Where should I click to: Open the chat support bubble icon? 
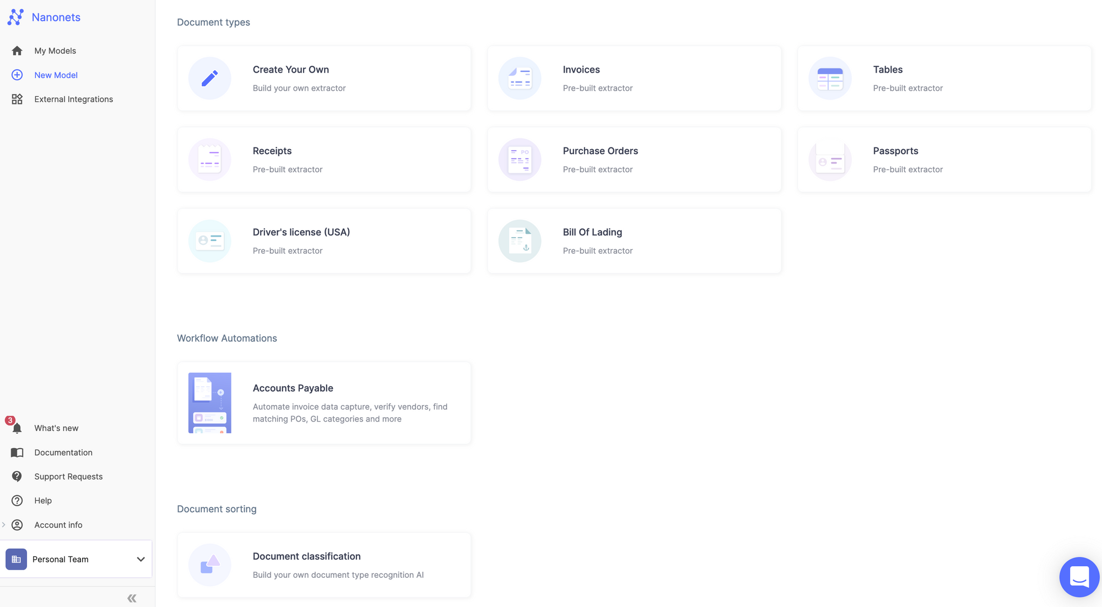pyautogui.click(x=1079, y=577)
